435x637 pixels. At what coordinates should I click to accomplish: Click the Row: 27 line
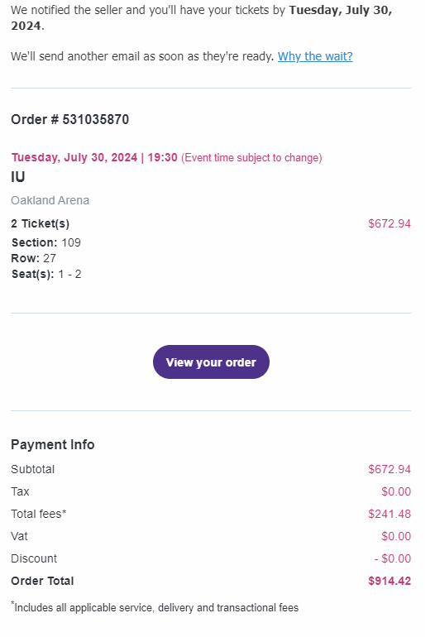[33, 258]
